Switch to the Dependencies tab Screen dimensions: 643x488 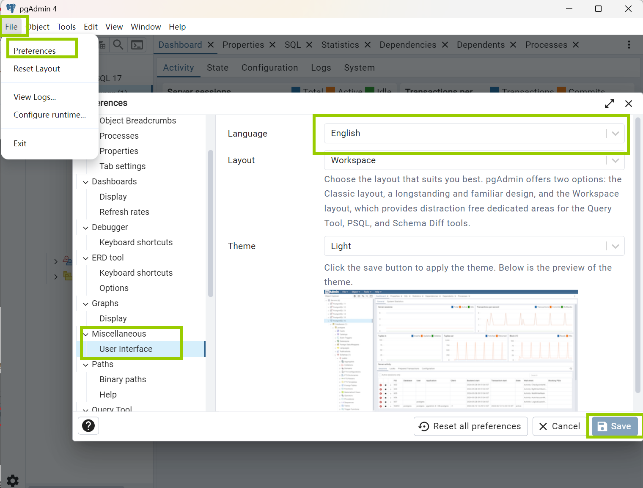(x=408, y=45)
